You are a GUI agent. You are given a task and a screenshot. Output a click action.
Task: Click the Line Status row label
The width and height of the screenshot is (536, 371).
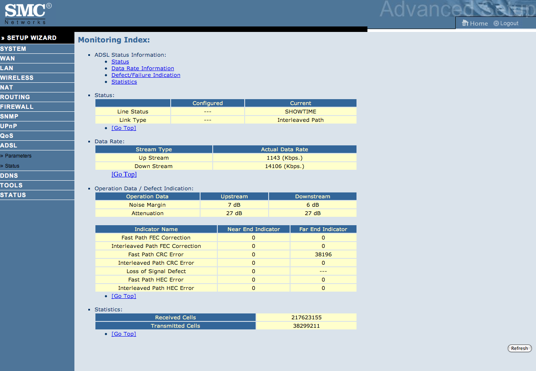click(133, 112)
